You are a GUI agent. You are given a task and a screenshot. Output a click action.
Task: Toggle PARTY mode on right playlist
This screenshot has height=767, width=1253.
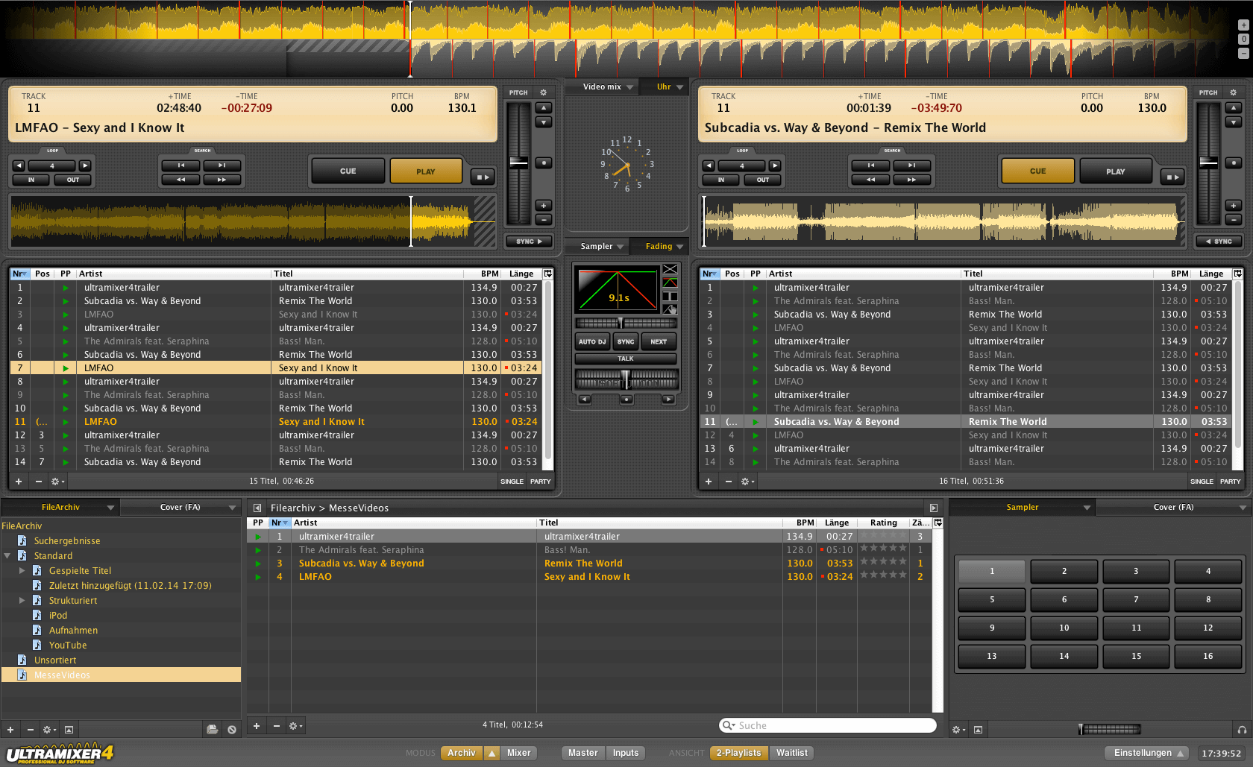click(1230, 482)
